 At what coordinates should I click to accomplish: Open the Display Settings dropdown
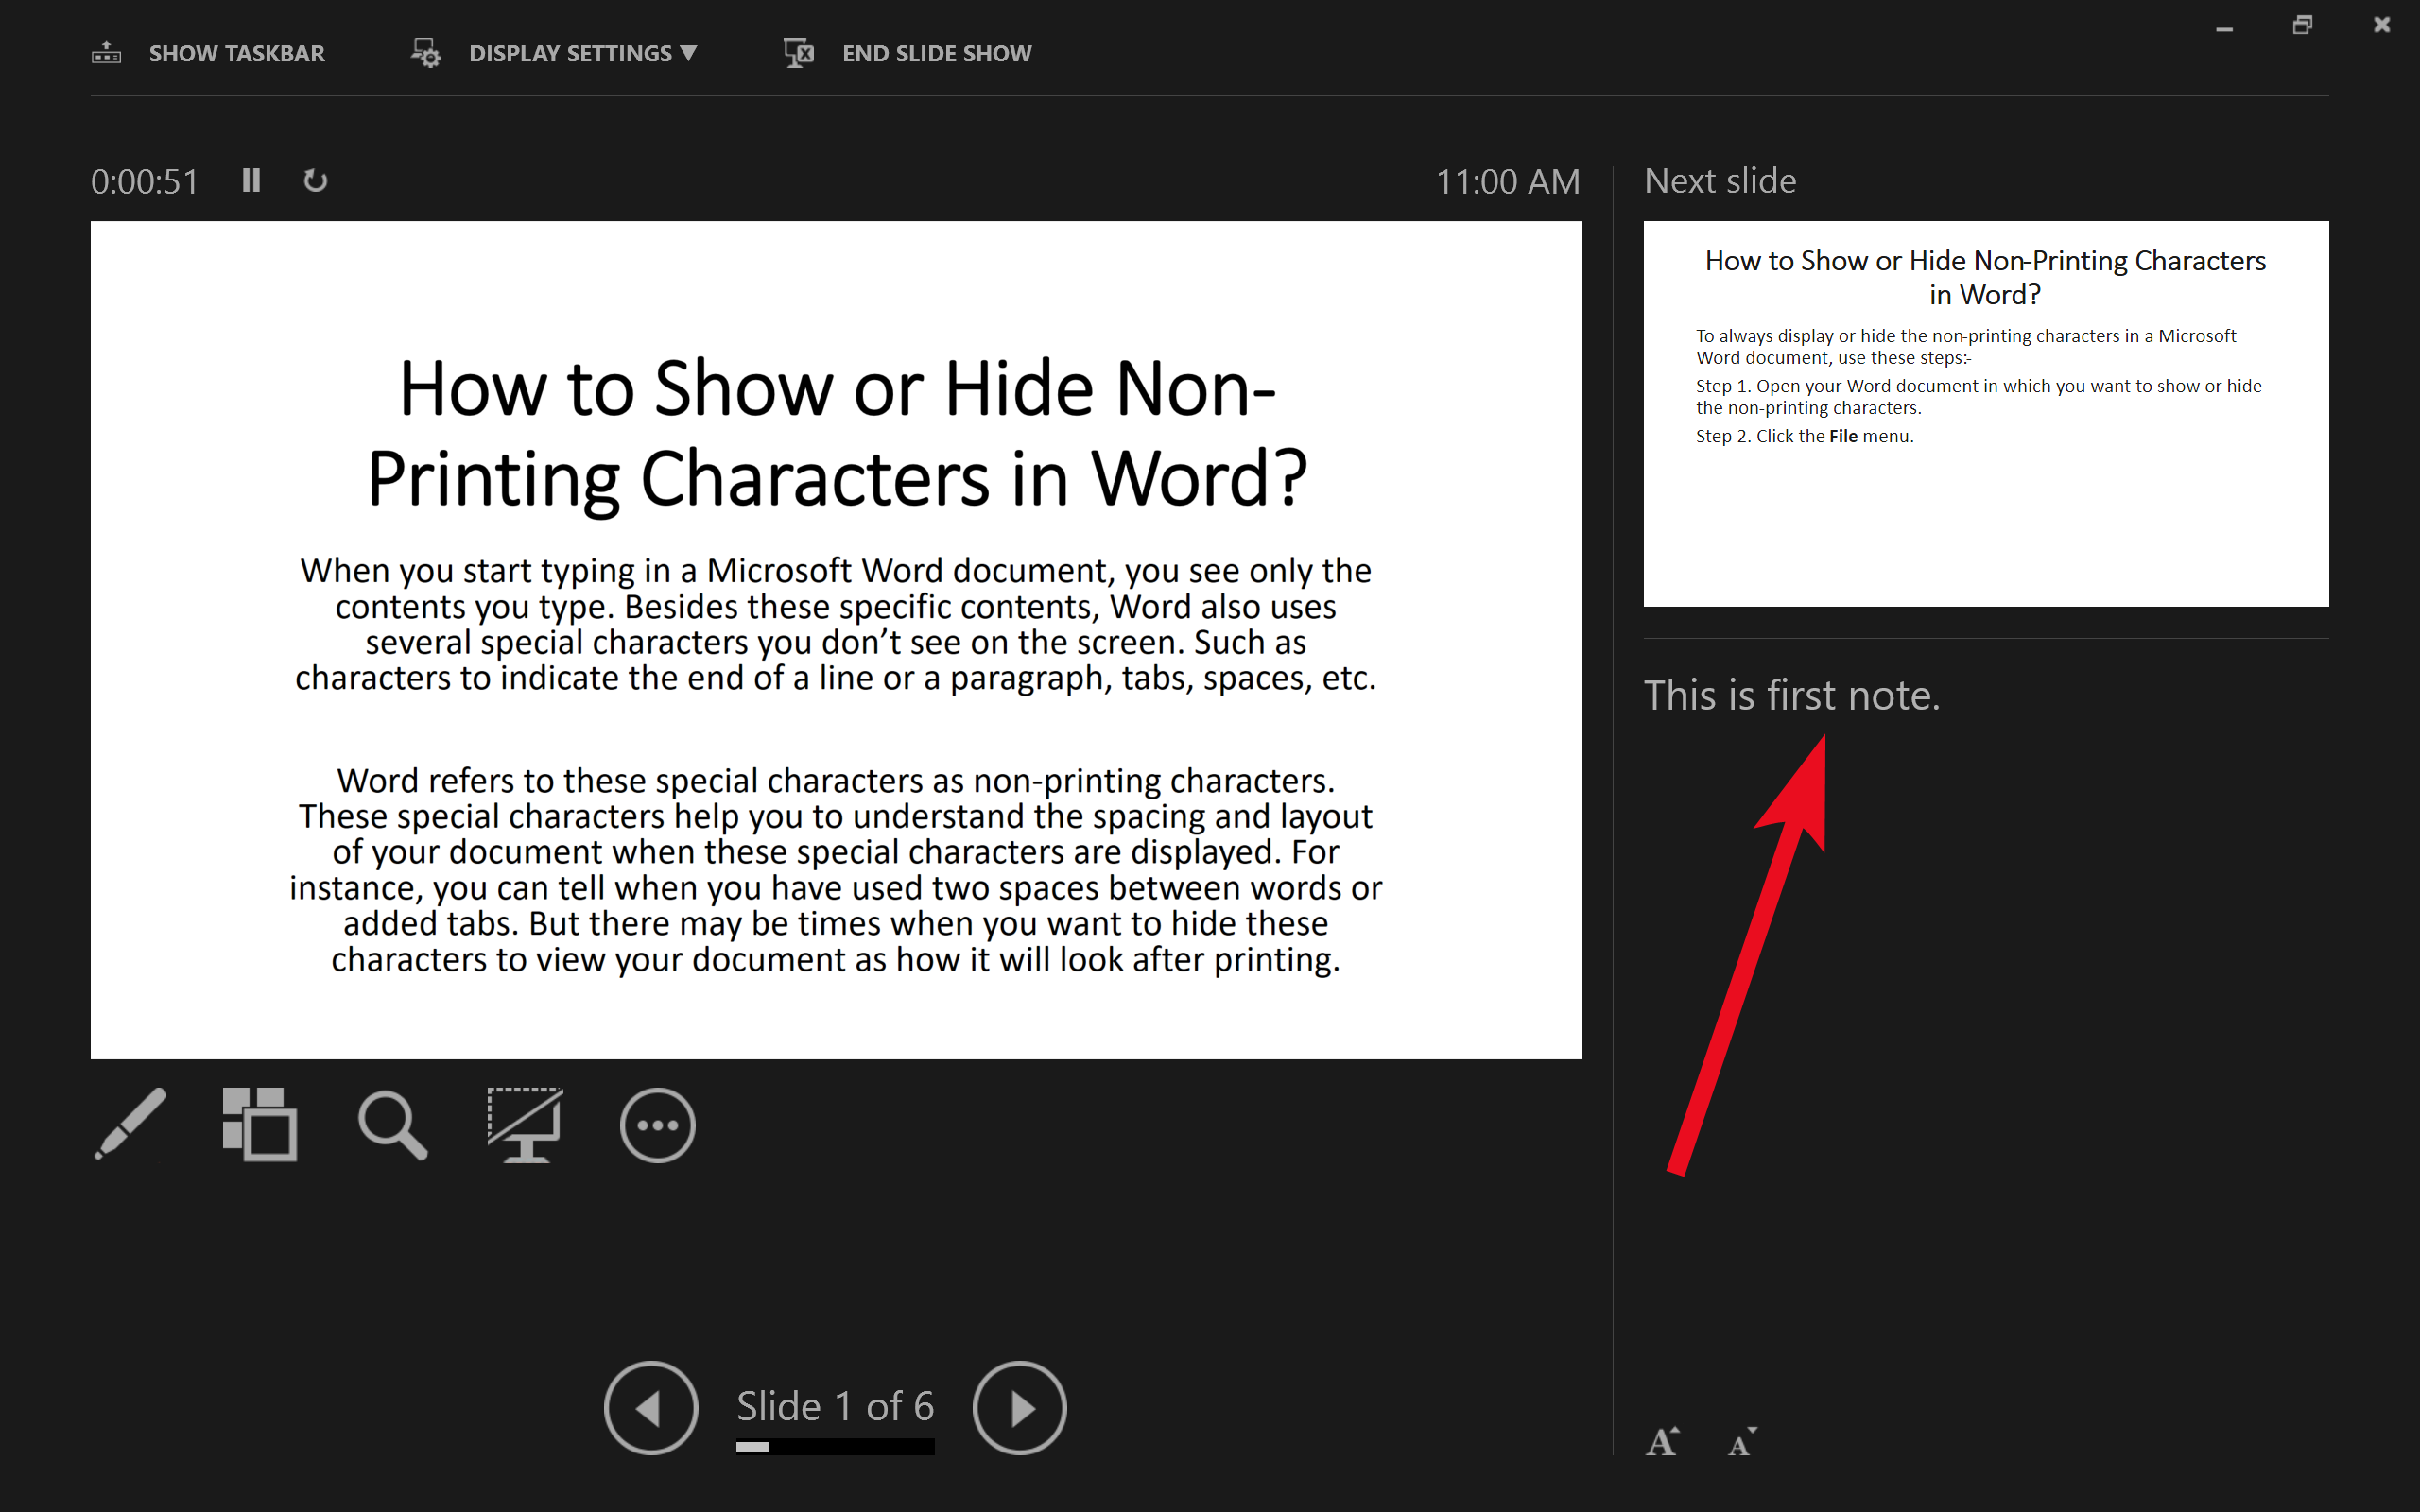click(583, 54)
